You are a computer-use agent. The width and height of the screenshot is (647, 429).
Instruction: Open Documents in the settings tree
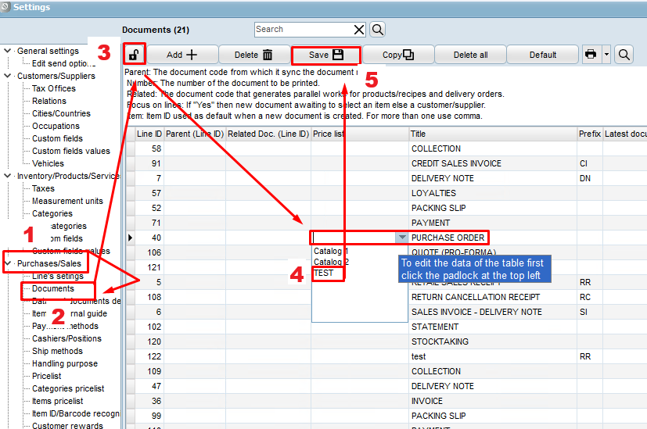pos(52,288)
